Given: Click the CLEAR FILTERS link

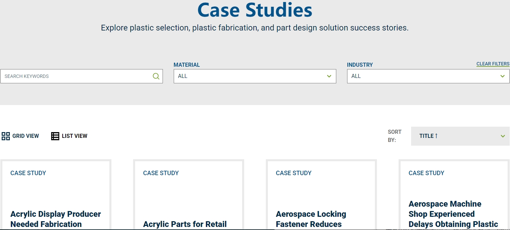Looking at the screenshot, I should click(493, 64).
